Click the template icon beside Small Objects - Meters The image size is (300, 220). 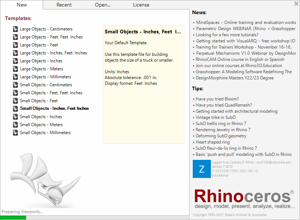pyautogui.click(x=15, y=125)
